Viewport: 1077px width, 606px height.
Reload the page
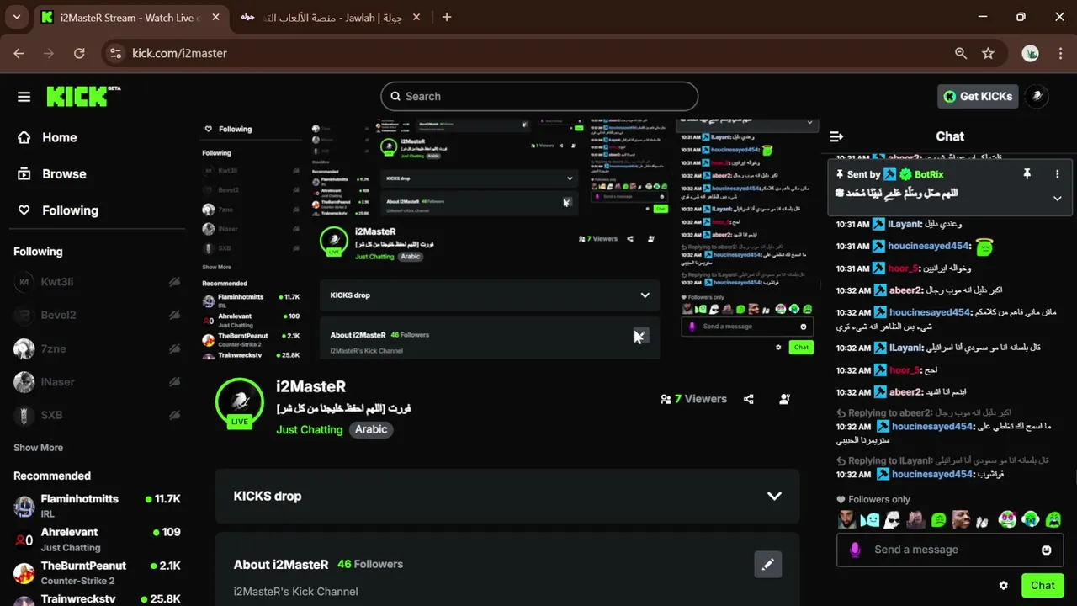(79, 53)
